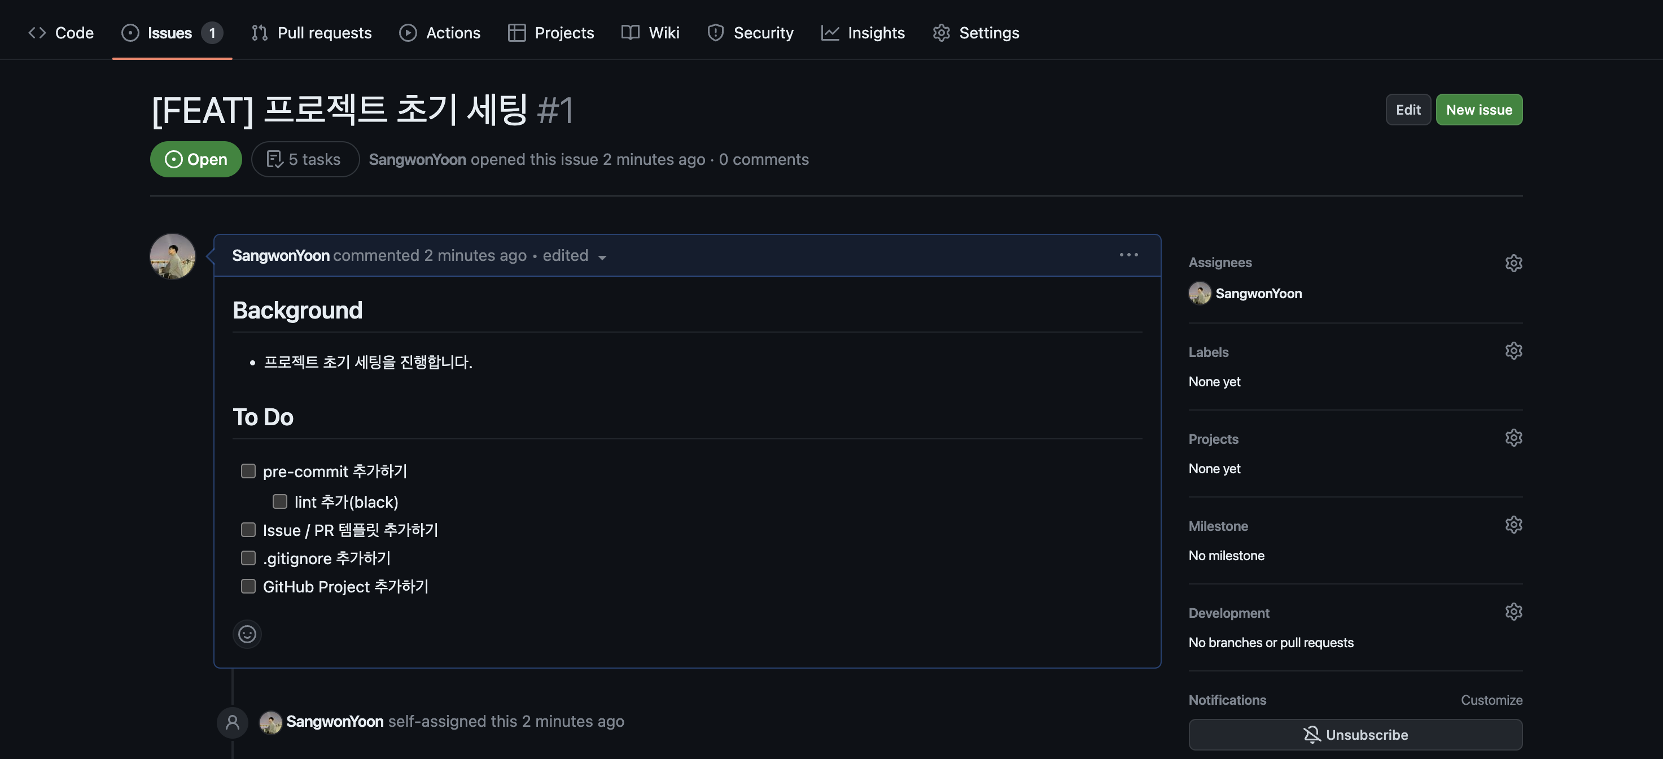Click the Insights graph icon
This screenshot has width=1663, height=759.
click(830, 32)
